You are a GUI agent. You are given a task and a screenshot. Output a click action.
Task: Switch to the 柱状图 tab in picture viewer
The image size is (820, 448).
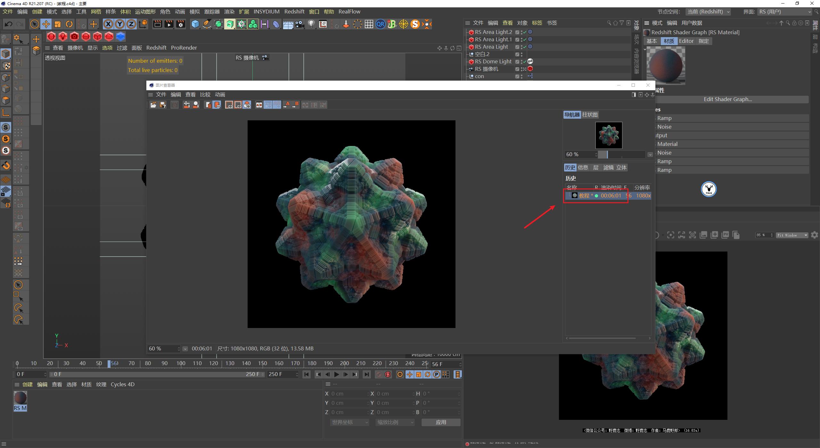[590, 115]
